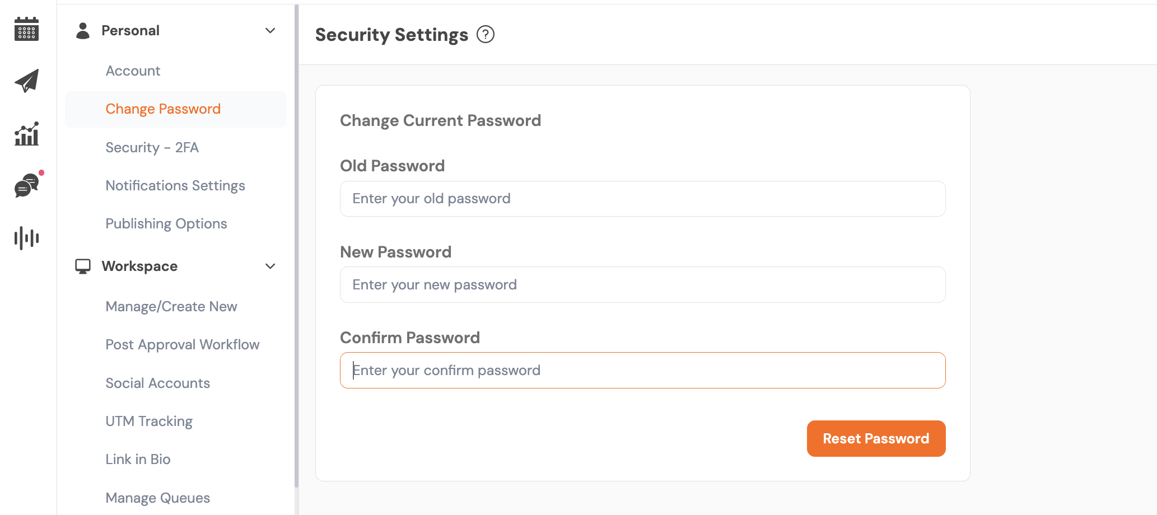Click the Personal user profile icon
Viewport: 1157px width, 515px height.
[83, 31]
